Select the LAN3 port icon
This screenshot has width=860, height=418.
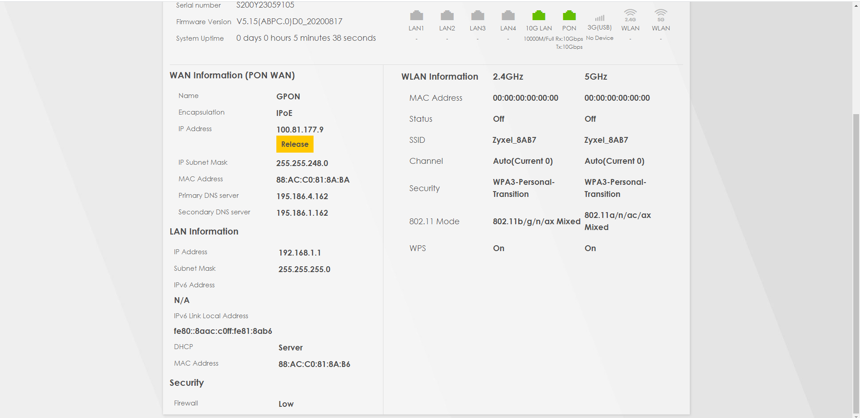click(477, 16)
